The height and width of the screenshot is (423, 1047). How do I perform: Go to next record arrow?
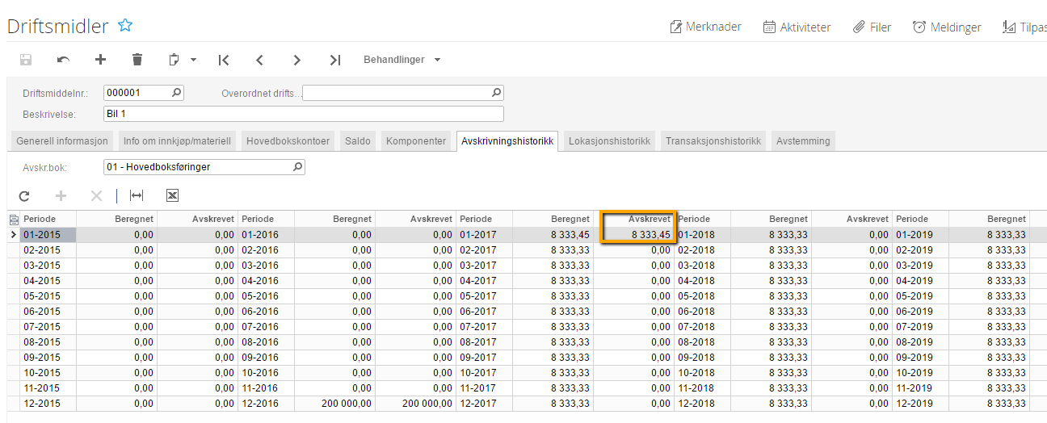coord(297,60)
